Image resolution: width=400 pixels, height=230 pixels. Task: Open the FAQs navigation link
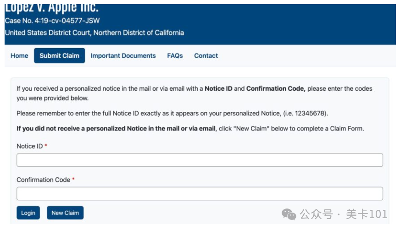[175, 55]
